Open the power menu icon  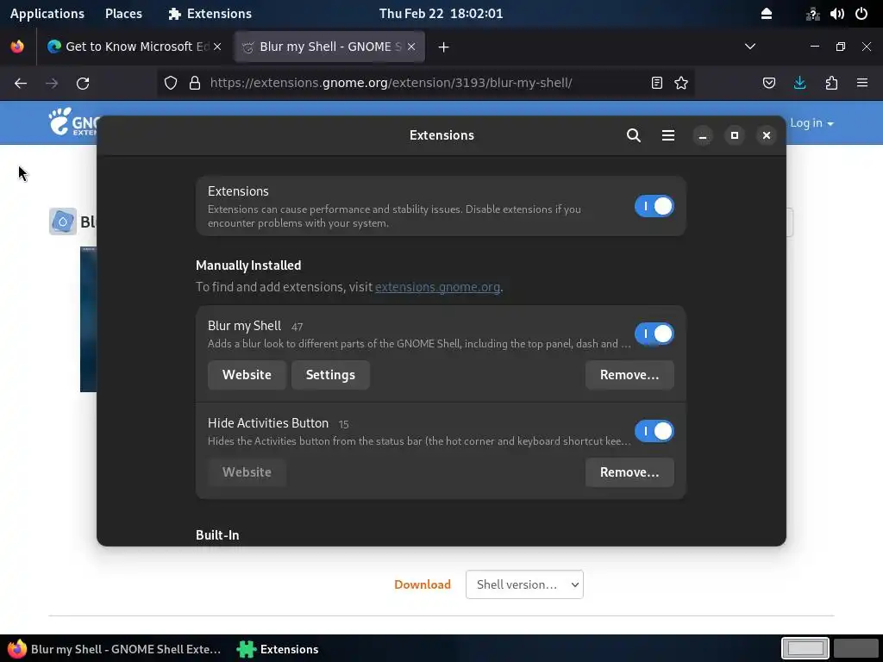(x=861, y=14)
